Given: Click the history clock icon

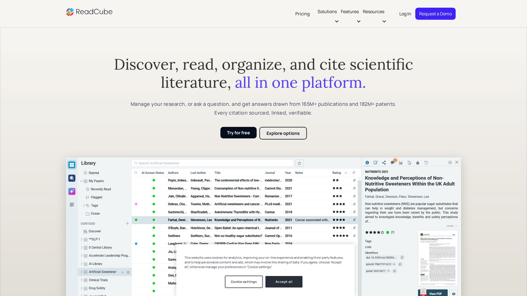Looking at the screenshot, I should [426, 163].
